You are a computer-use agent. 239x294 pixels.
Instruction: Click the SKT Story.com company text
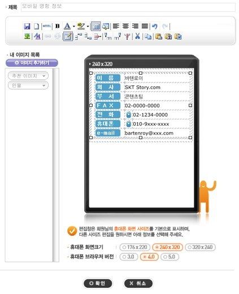point(142,87)
